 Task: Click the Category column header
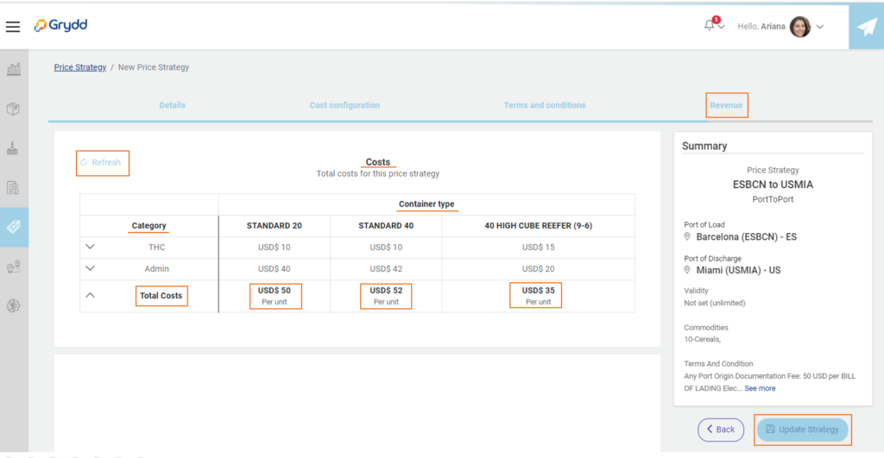pos(148,225)
